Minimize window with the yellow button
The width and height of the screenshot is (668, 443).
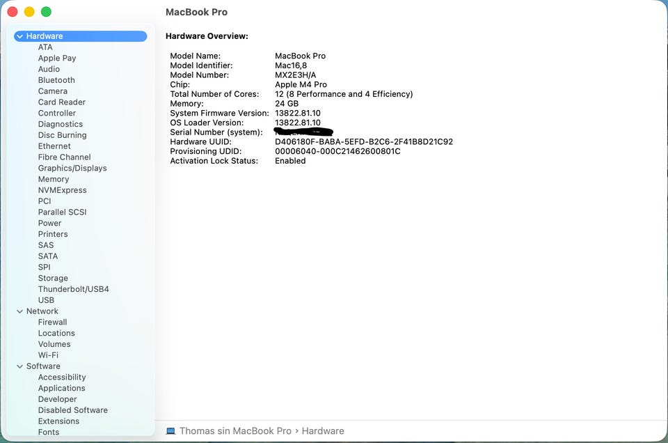[29, 12]
